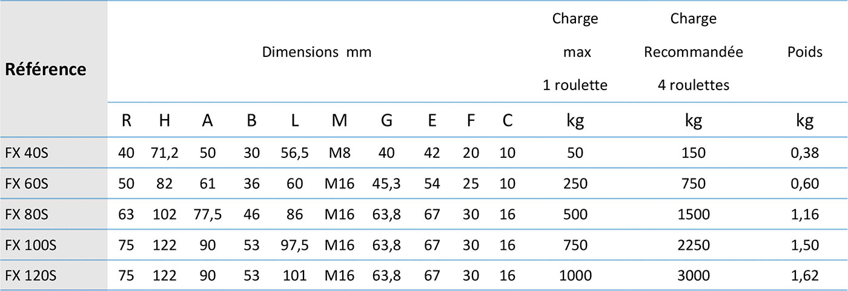Click the M8 thread size cell
Image resolution: width=848 pixels, height=291 pixels.
[x=339, y=153]
